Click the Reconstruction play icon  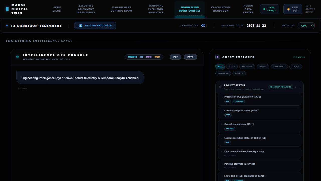(x=81, y=26)
